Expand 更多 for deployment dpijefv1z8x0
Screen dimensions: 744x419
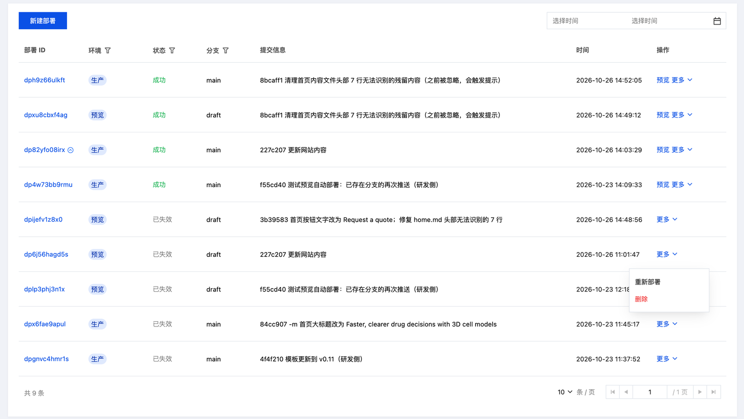tap(667, 220)
